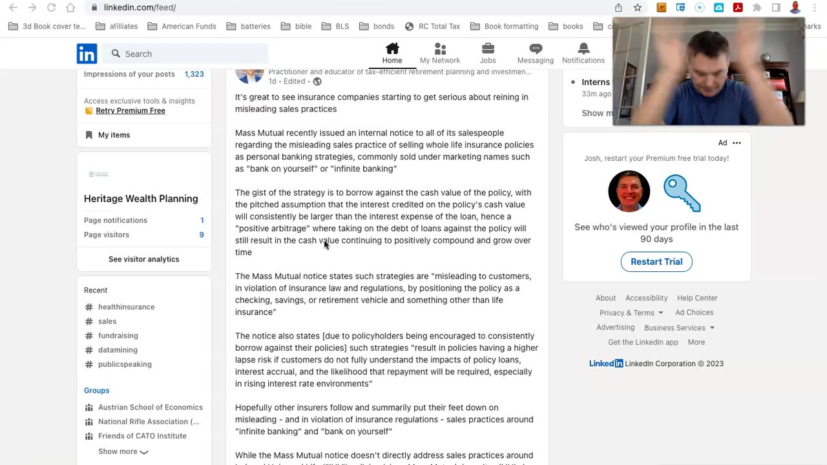Click the share page icon in address bar
Screen dimensions: 827x465
618,8
